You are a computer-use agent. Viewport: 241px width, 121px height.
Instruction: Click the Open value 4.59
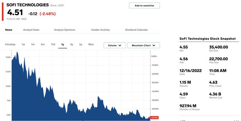coord(184,94)
